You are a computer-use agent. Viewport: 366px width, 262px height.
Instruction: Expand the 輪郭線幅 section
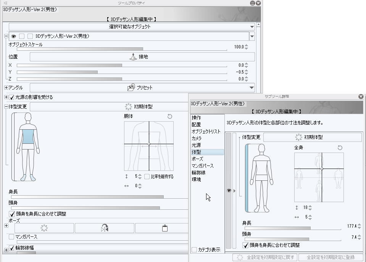click(x=6, y=250)
